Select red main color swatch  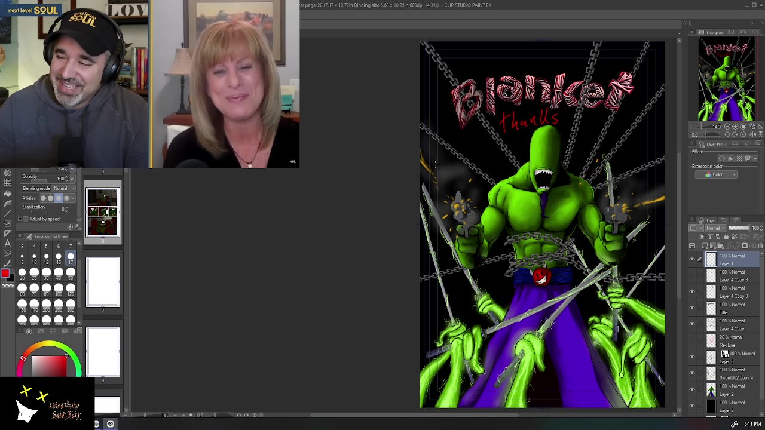5,272
